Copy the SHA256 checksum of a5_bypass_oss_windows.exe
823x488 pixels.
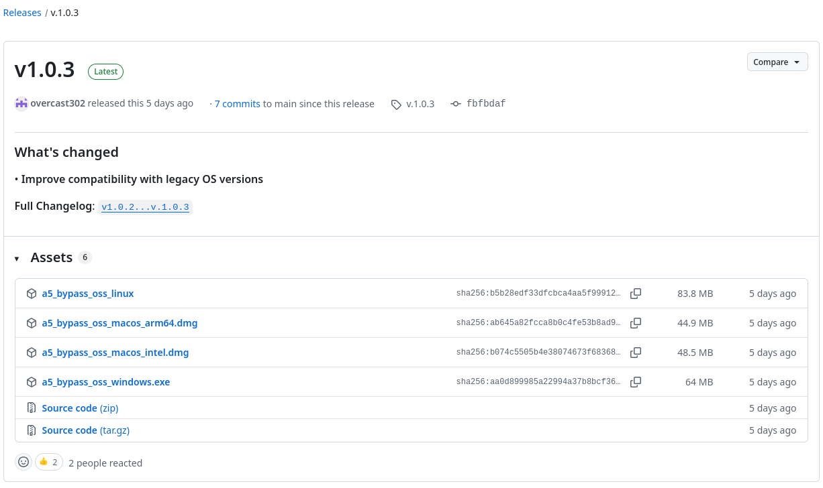tap(635, 381)
